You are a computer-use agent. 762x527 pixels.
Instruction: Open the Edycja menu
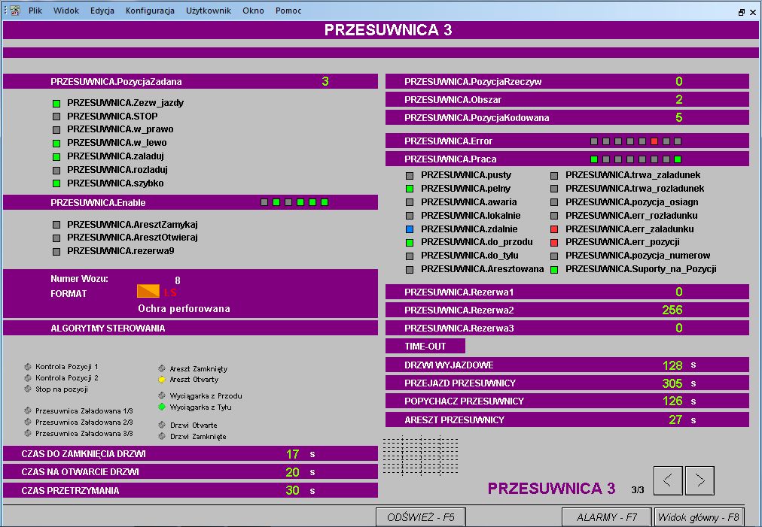102,11
